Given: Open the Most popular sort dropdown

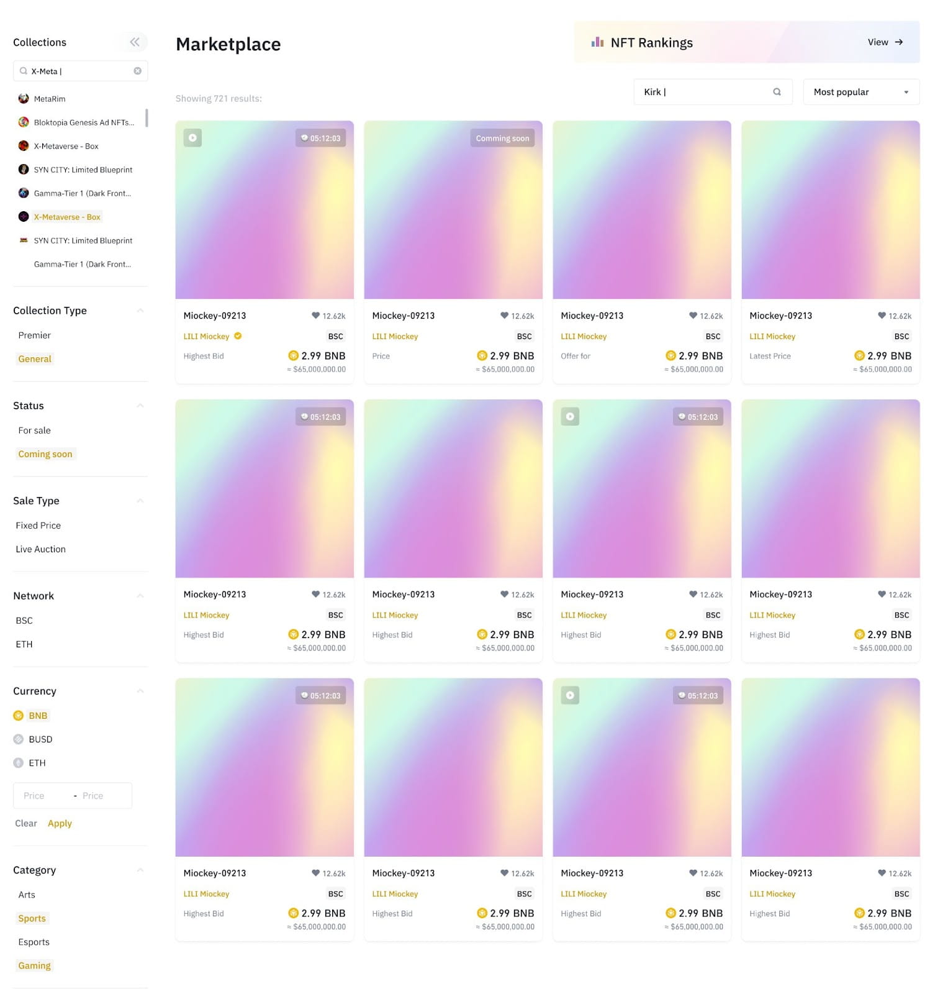Looking at the screenshot, I should click(861, 92).
